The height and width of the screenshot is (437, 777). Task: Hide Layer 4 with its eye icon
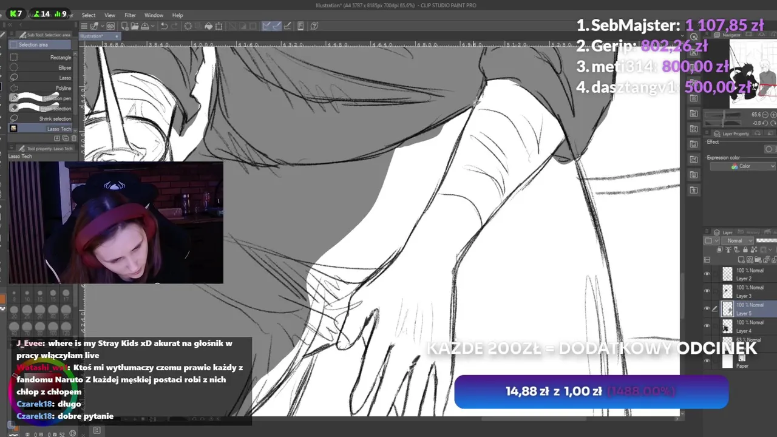[x=707, y=327]
